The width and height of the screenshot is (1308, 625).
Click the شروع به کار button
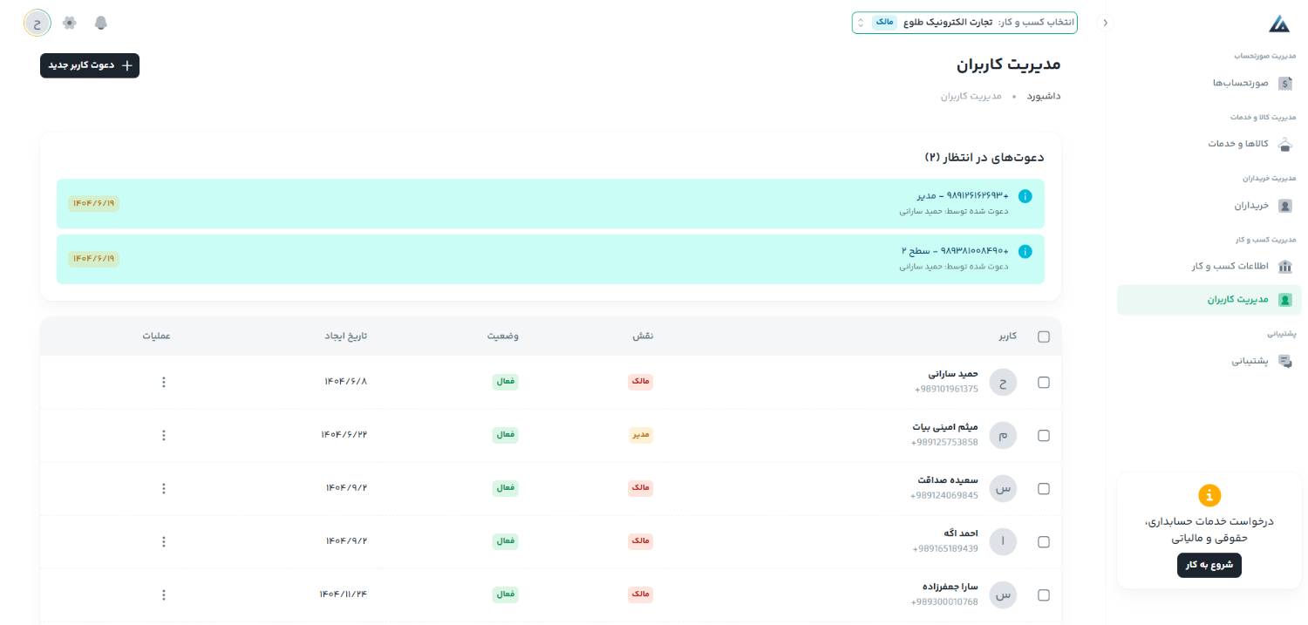pos(1209,565)
